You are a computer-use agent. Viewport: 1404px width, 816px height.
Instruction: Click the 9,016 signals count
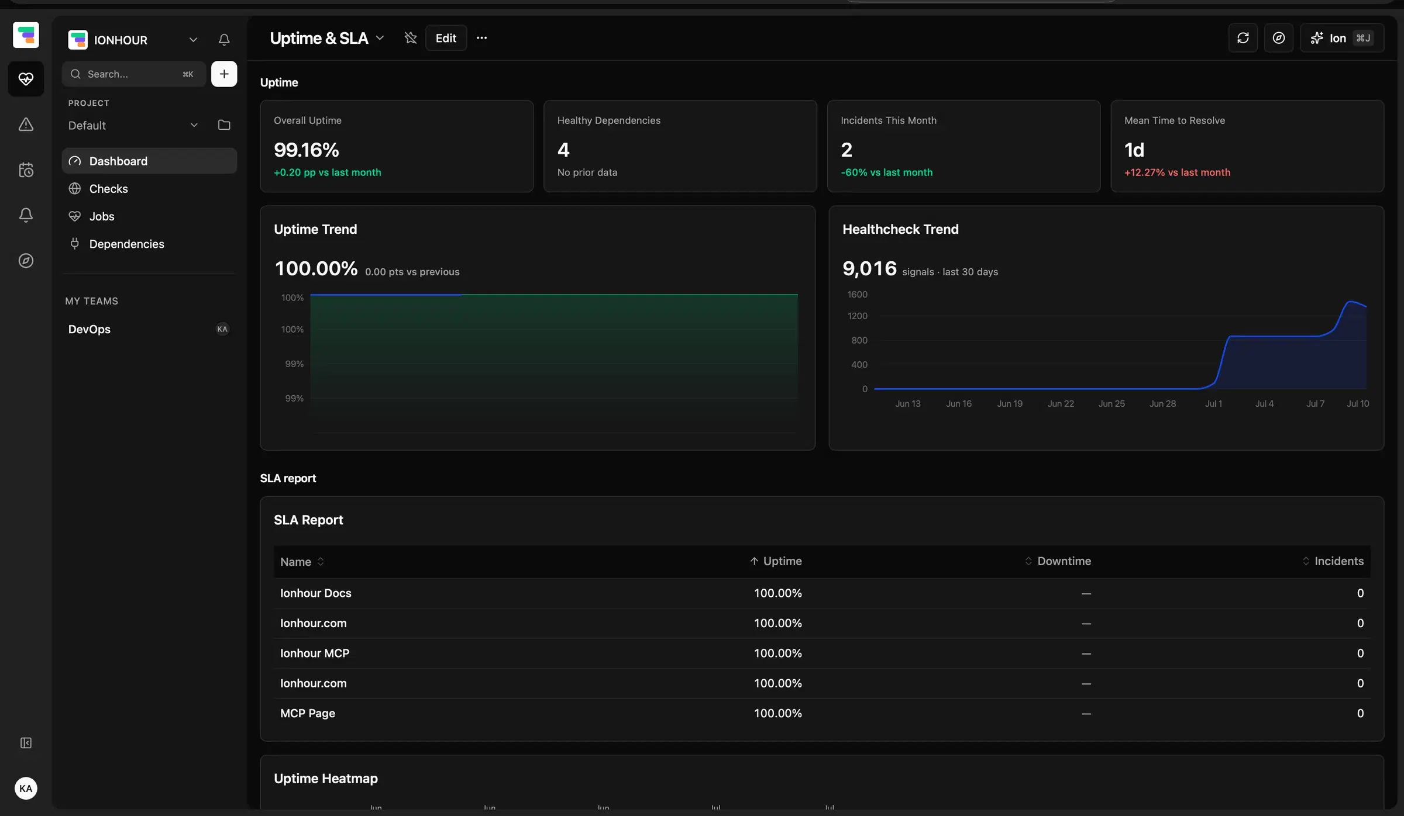(x=869, y=269)
